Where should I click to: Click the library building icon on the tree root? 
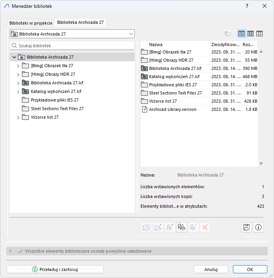(22, 57)
